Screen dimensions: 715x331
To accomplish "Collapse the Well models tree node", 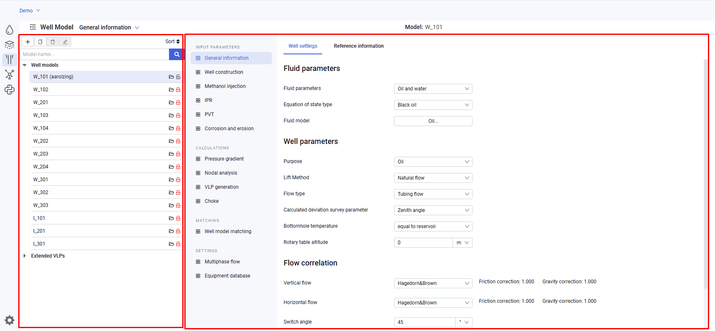I will coord(24,65).
